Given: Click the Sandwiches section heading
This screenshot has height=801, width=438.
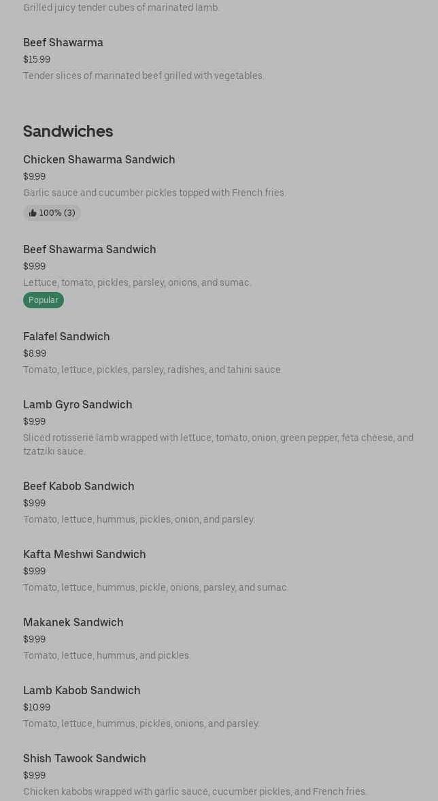Looking at the screenshot, I should tap(68, 131).
